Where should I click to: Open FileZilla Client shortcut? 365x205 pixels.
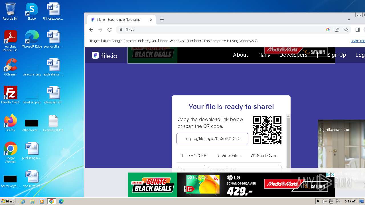click(x=10, y=95)
